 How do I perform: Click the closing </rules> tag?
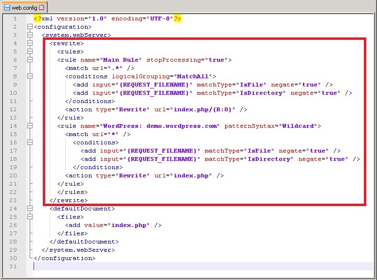click(72, 192)
